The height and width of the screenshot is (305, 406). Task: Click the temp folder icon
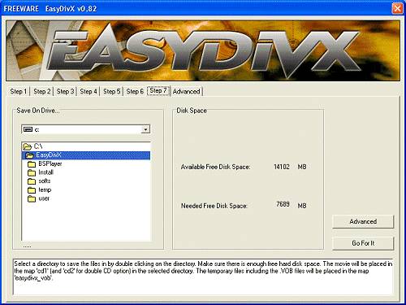point(32,190)
